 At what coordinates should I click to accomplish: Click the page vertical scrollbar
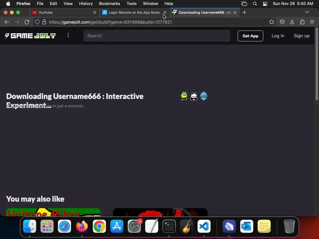coord(317,64)
